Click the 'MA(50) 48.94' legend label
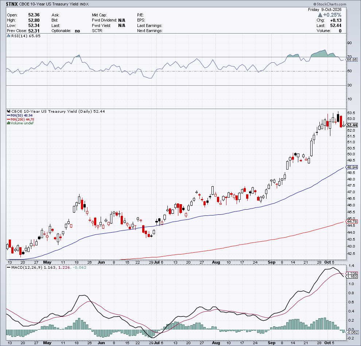This screenshot has width=361, height=346. pos(22,116)
